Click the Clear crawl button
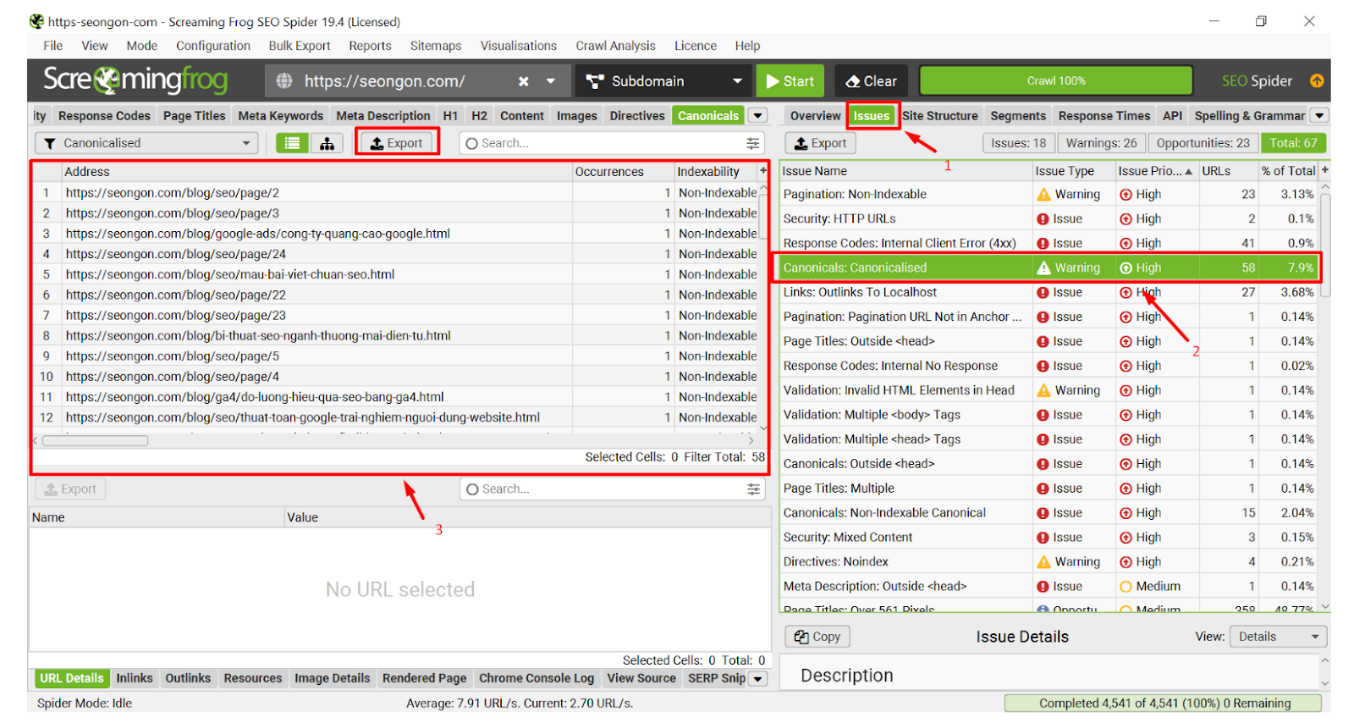This screenshot has height=723, width=1354. coord(871,81)
